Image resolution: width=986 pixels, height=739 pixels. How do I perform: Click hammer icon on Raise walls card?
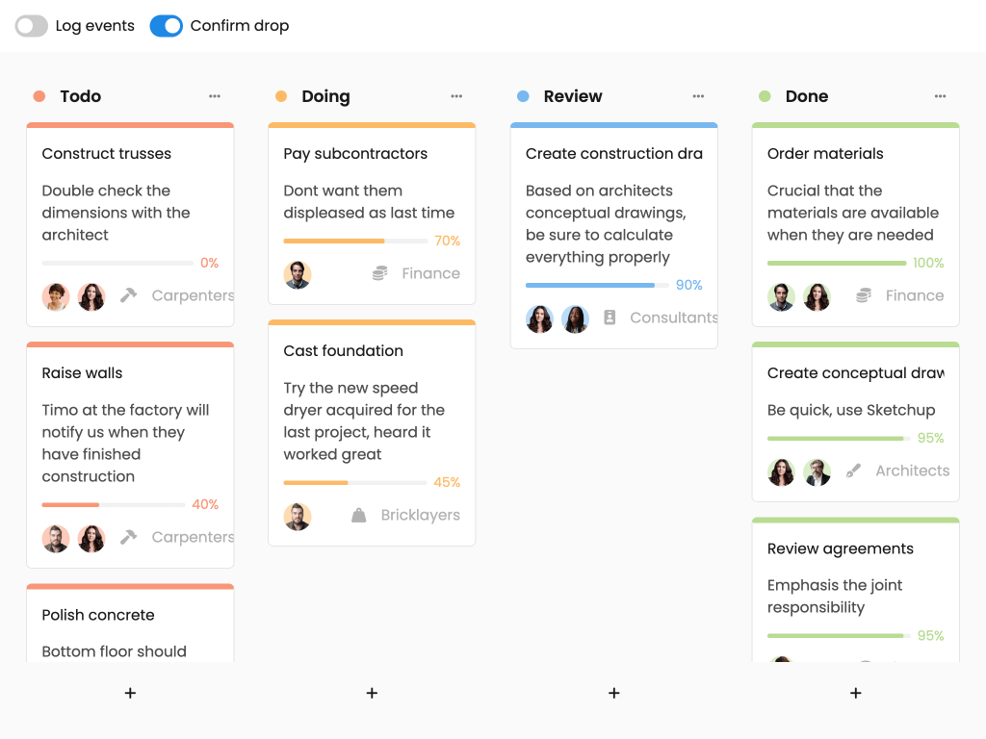click(128, 538)
